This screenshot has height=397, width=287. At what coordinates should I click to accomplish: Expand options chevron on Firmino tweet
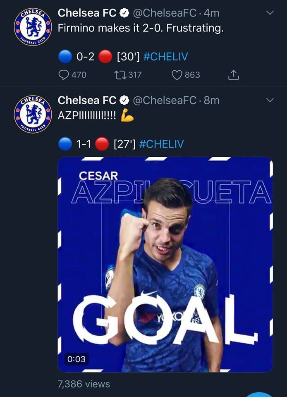pyautogui.click(x=270, y=13)
